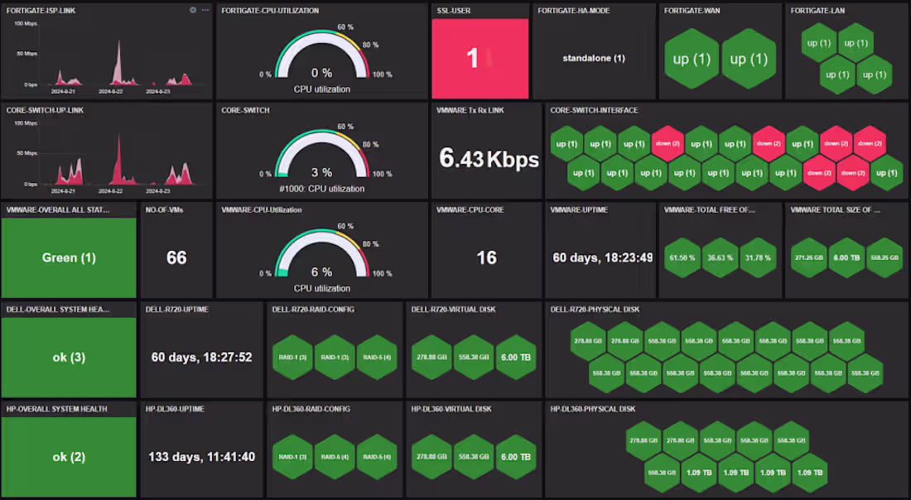
Task: Click the 558.38 GB hexagon in DELL-R720-VIRTUAL DISK
Action: [x=474, y=357]
